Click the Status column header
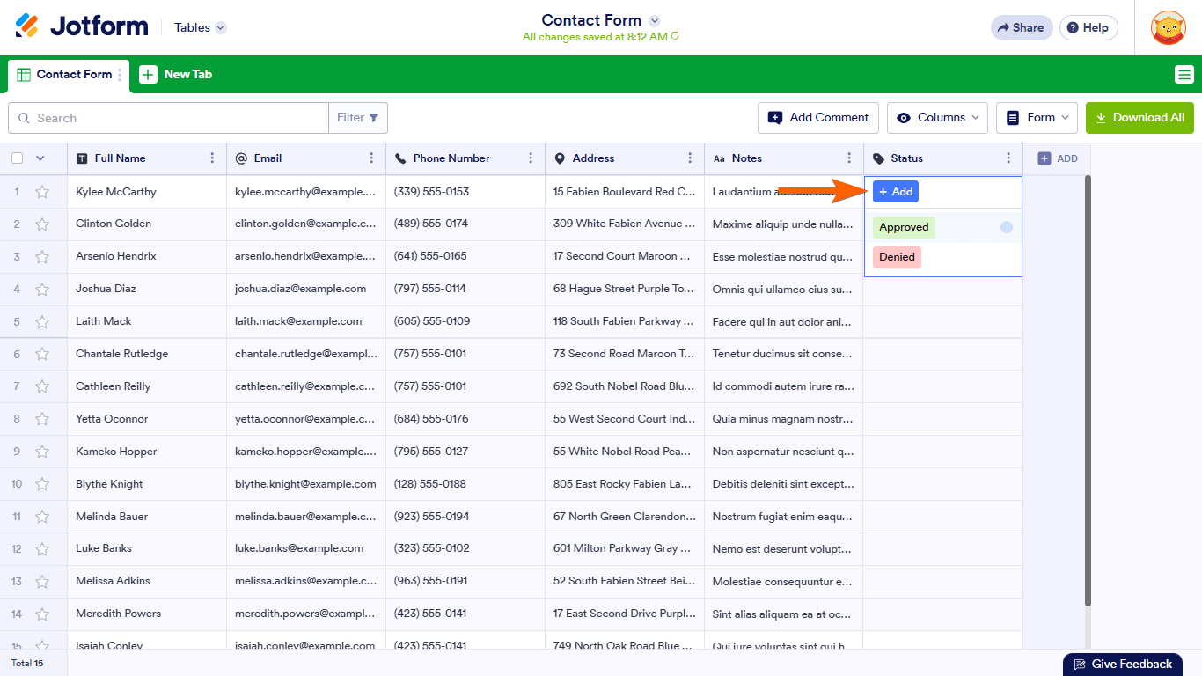Viewport: 1202px width, 676px height. 943,158
